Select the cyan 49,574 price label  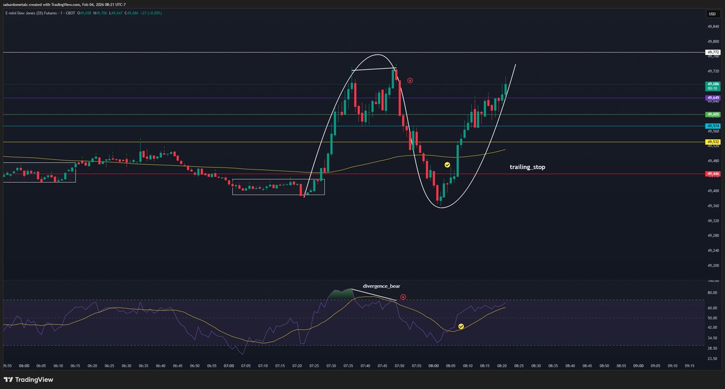(x=713, y=126)
